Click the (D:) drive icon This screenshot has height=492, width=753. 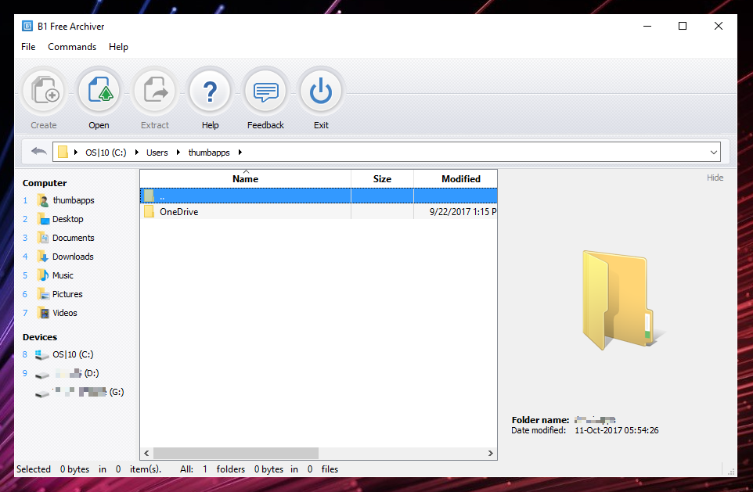(x=41, y=375)
